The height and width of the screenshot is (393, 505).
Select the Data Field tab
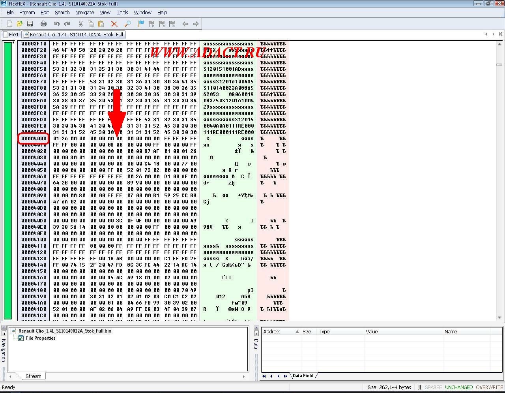pos(303,376)
